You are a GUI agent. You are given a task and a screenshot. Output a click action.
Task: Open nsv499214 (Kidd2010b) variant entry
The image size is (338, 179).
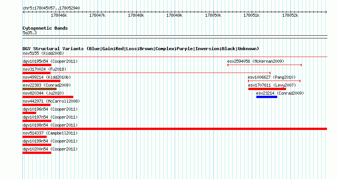47,77
